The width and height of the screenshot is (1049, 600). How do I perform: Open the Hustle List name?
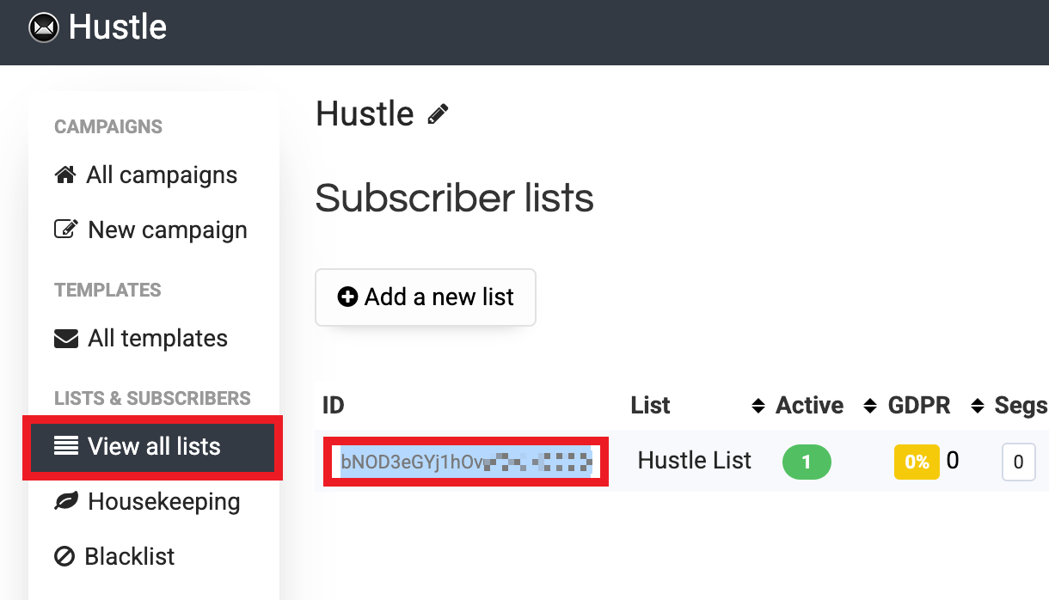pos(694,461)
